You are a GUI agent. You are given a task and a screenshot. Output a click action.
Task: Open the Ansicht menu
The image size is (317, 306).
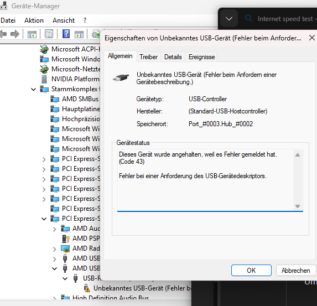(x=64, y=20)
